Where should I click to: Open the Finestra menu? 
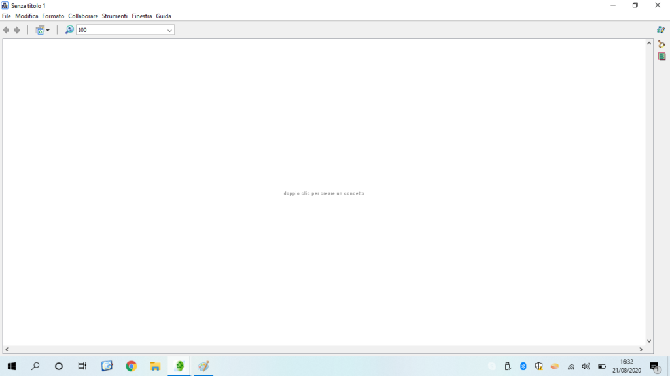point(142,16)
